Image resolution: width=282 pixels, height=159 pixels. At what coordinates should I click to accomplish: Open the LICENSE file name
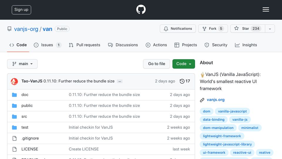tap(30, 149)
